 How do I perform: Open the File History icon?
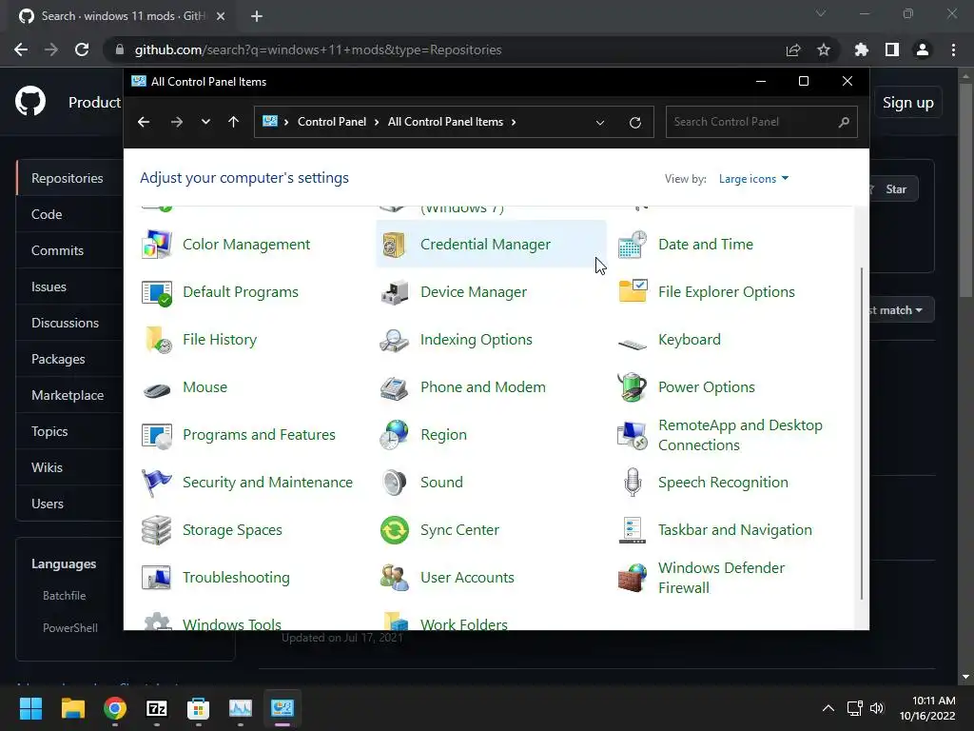tap(157, 340)
